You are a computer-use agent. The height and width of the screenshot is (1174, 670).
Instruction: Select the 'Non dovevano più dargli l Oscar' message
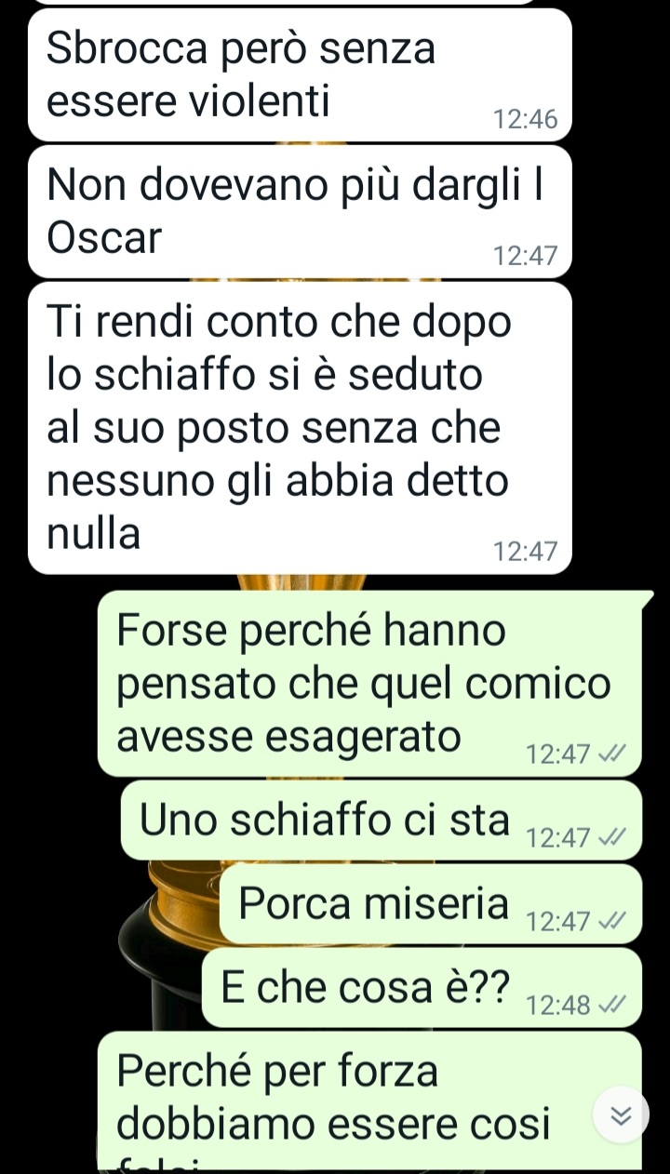300,211
